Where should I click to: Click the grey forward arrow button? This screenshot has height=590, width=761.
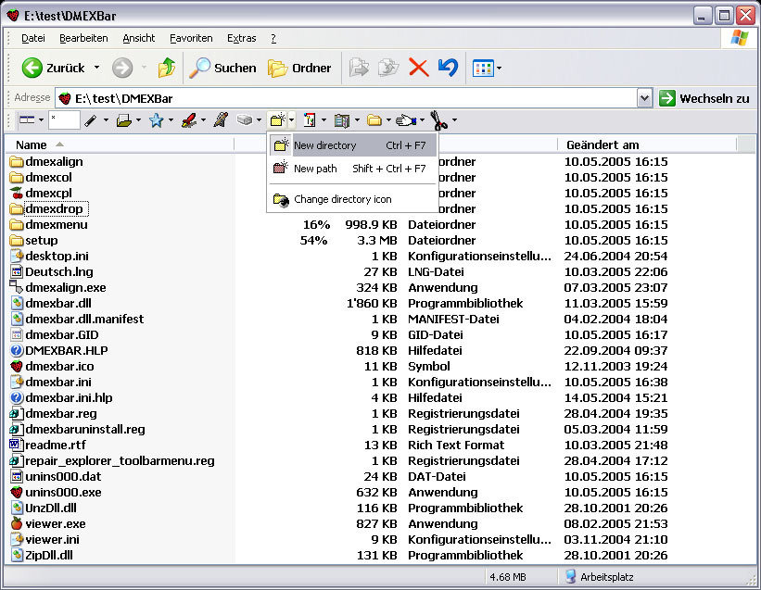122,68
